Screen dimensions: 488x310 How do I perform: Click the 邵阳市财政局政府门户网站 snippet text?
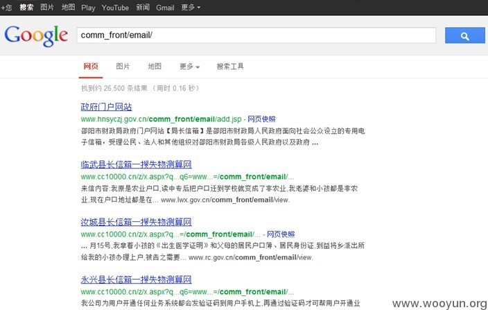pyautogui.click(x=223, y=137)
